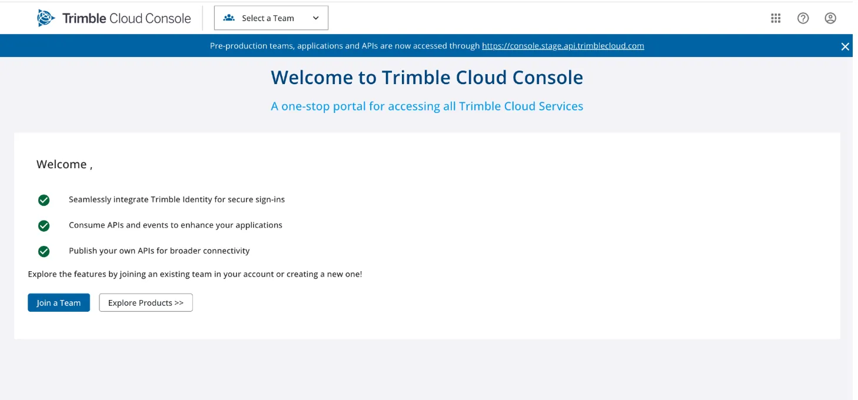The height and width of the screenshot is (400, 858).
Task: Click the Trimble globe logo icon
Action: [x=46, y=18]
